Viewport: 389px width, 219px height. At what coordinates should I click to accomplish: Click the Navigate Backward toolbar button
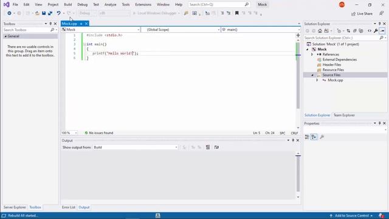click(9, 13)
